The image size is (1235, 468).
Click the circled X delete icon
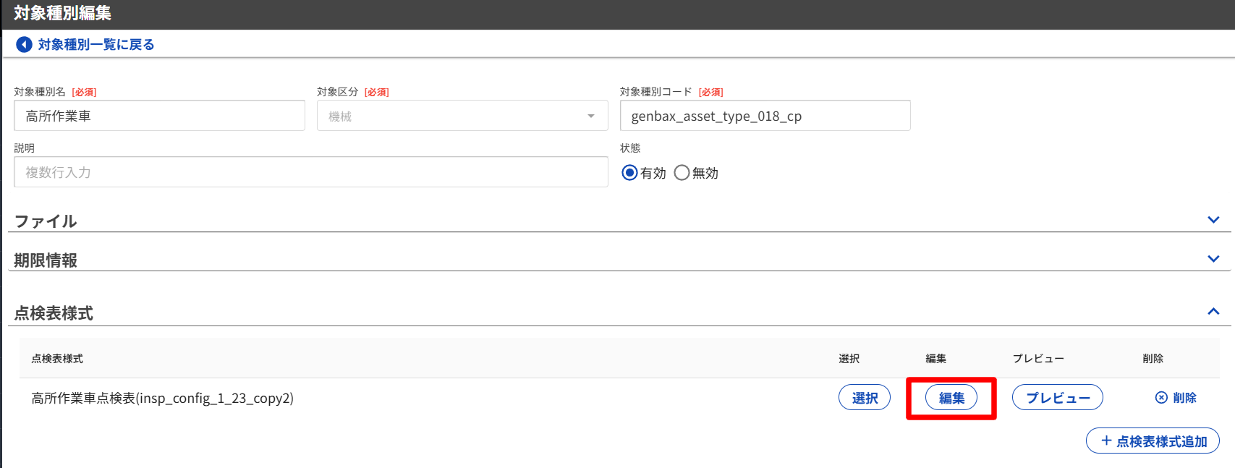point(1161,398)
